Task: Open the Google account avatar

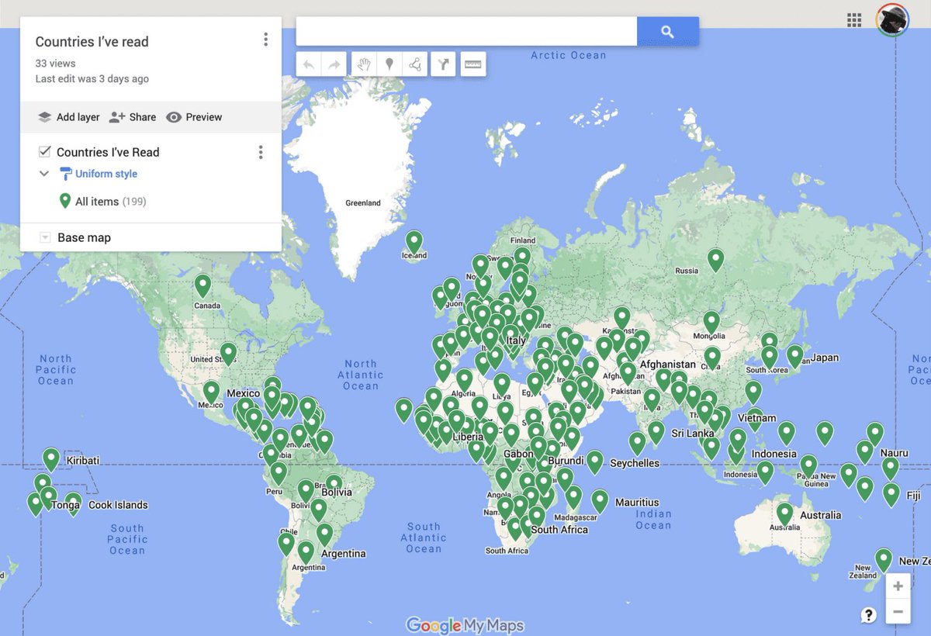Action: [893, 20]
